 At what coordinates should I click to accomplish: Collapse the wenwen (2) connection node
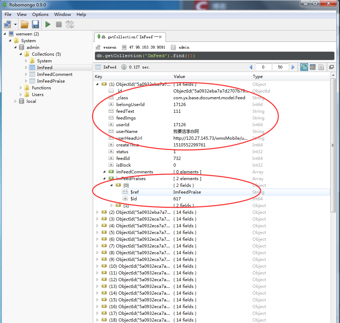click(x=5, y=34)
